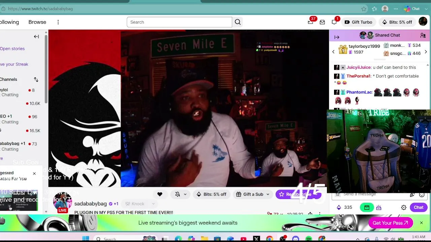Open chat settings gear icon
The height and width of the screenshot is (242, 431).
click(404, 208)
